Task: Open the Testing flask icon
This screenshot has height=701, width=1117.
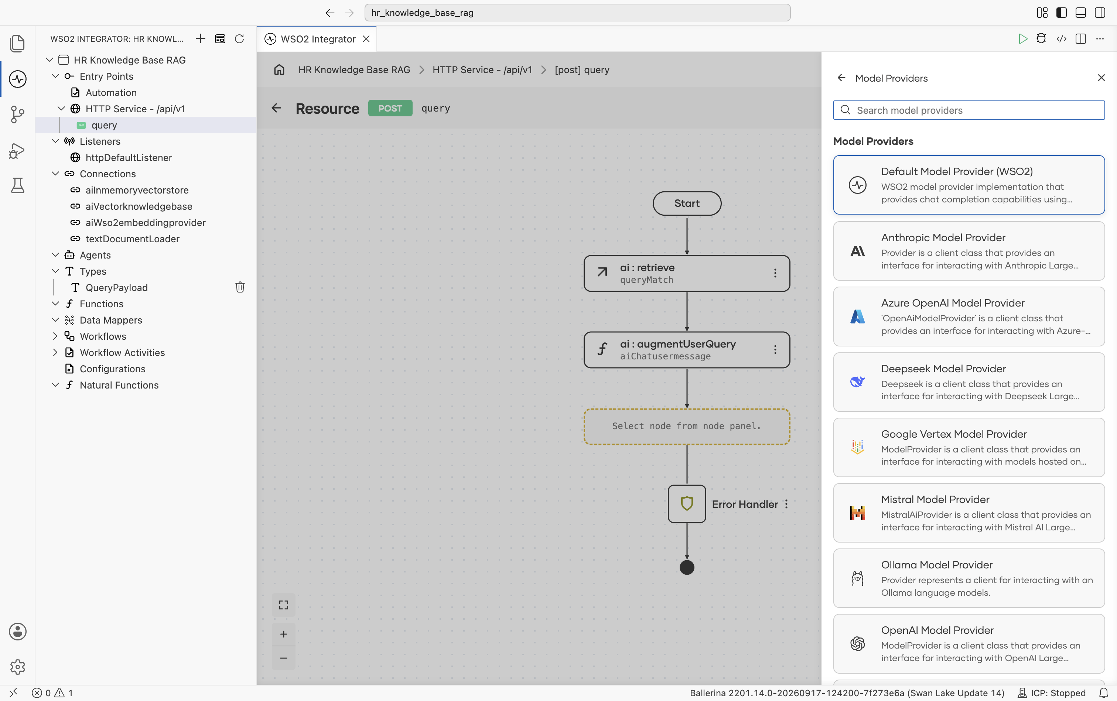Action: click(x=18, y=185)
